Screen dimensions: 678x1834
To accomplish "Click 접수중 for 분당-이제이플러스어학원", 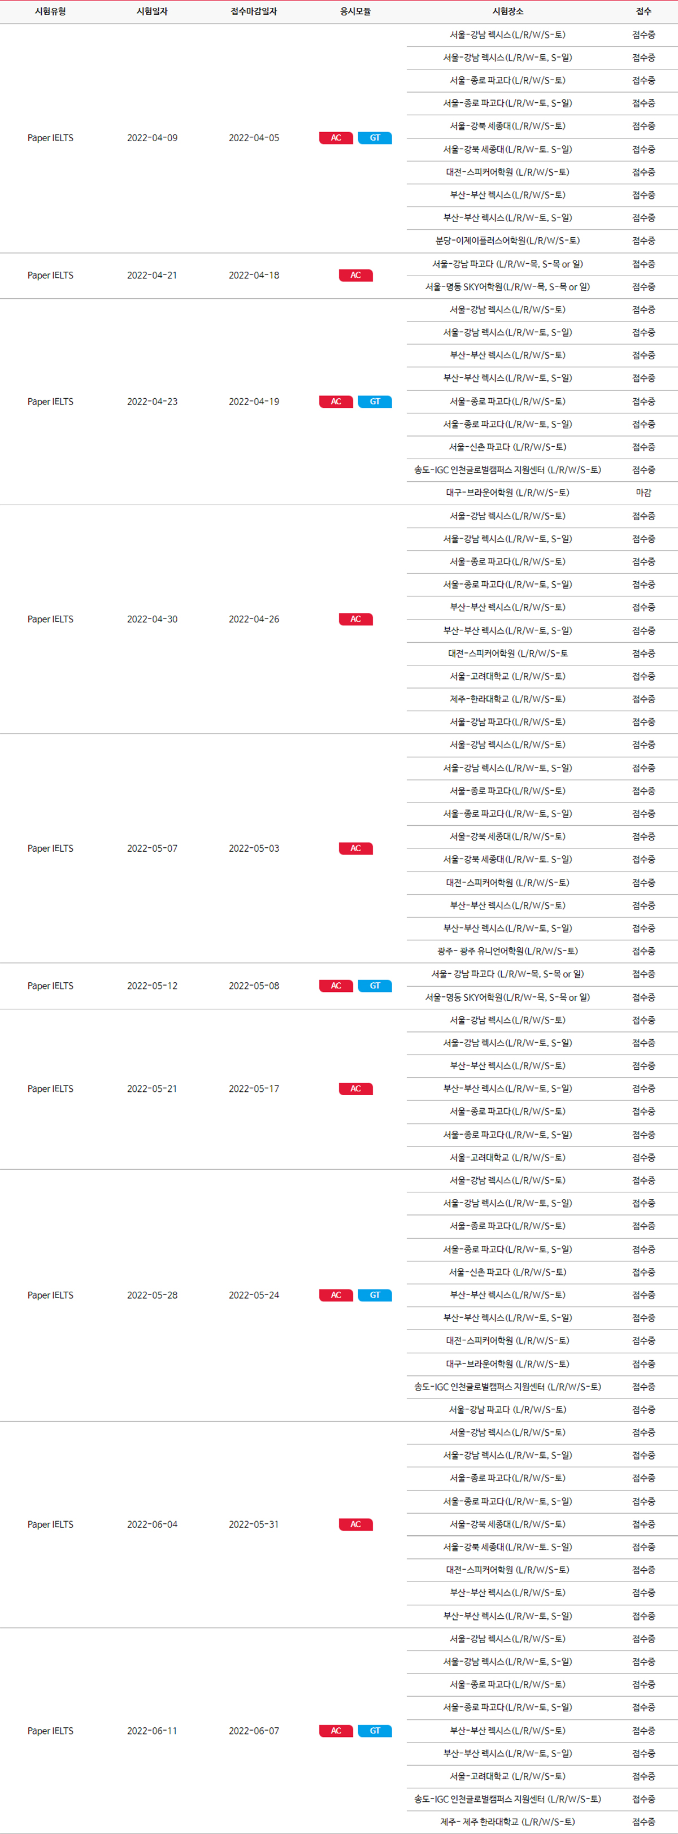I will coord(643,241).
